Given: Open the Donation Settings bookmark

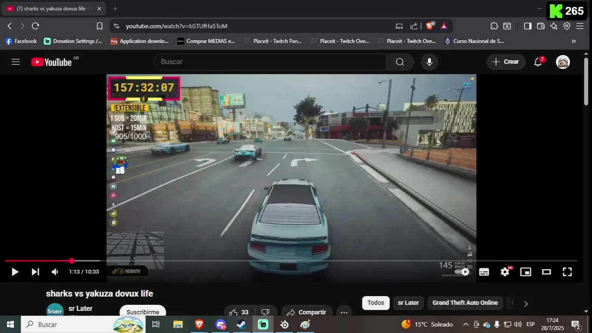Looking at the screenshot, I should [x=73, y=41].
